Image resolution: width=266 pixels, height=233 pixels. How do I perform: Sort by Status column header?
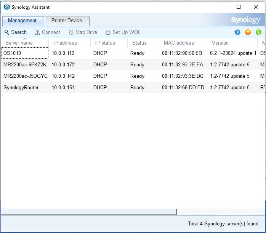point(143,43)
